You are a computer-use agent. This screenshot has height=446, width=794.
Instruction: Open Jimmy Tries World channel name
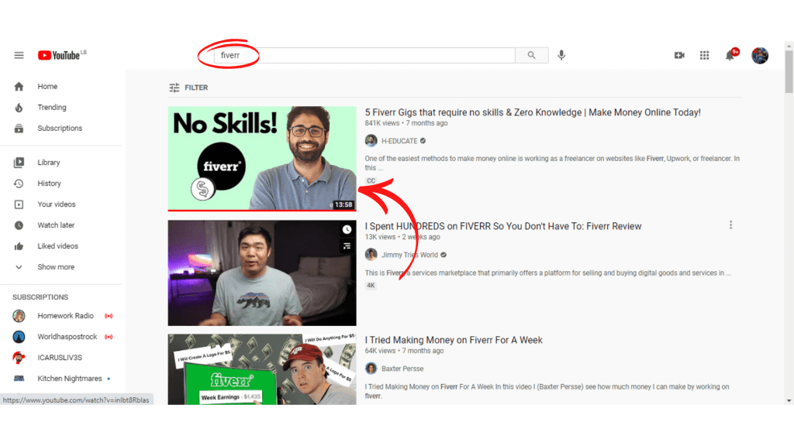click(x=409, y=255)
